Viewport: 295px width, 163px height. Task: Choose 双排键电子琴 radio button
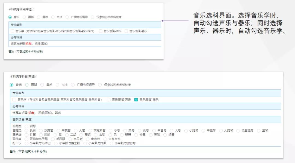pyautogui.click(x=26, y=139)
